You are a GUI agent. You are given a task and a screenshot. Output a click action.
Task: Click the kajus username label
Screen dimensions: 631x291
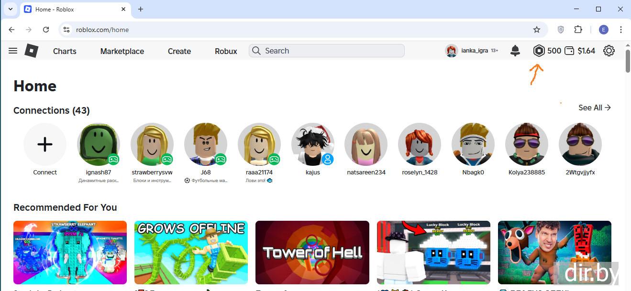point(313,172)
